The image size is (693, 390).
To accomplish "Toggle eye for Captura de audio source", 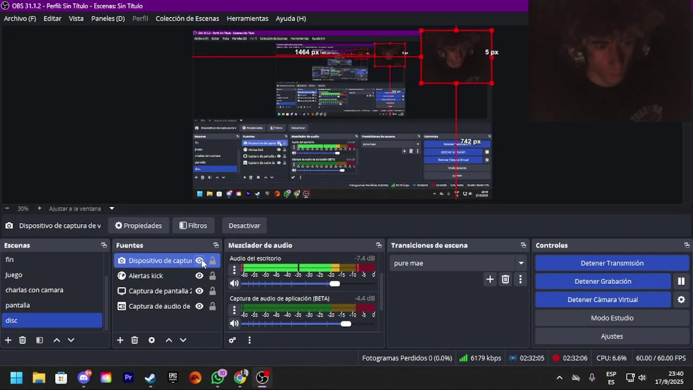I will point(199,306).
